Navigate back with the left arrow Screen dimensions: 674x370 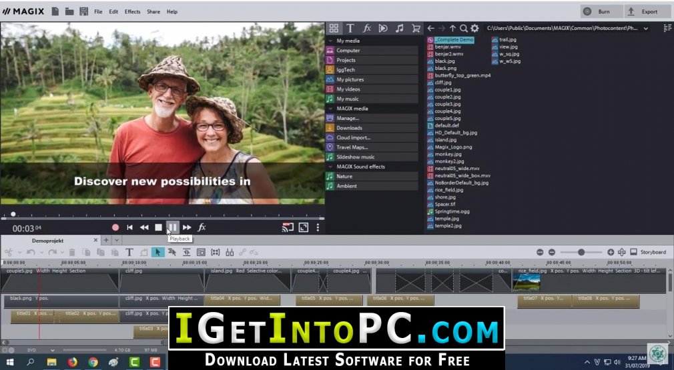click(430, 28)
